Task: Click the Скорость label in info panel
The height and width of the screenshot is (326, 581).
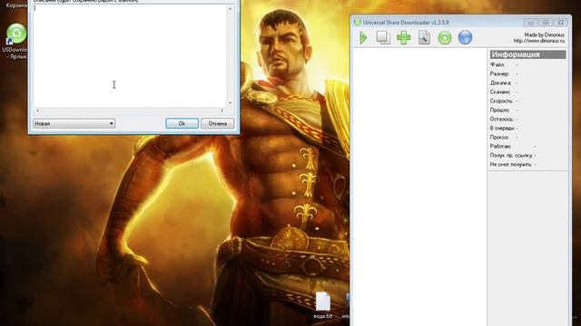Action: pos(501,101)
